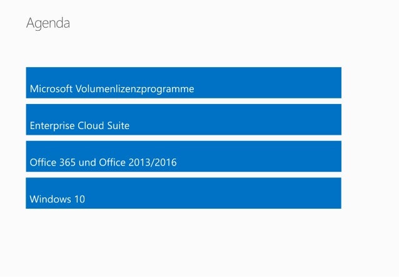
Task: Click the word Windows in fourth bar
Action: [51, 199]
